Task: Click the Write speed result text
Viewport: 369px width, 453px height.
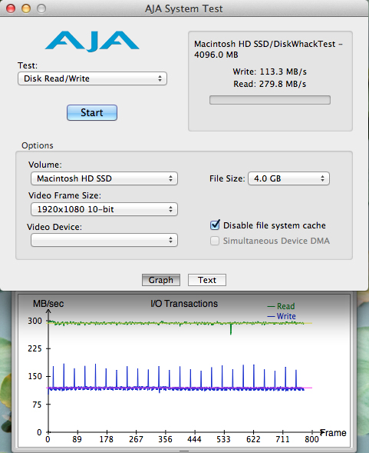Action: 270,72
